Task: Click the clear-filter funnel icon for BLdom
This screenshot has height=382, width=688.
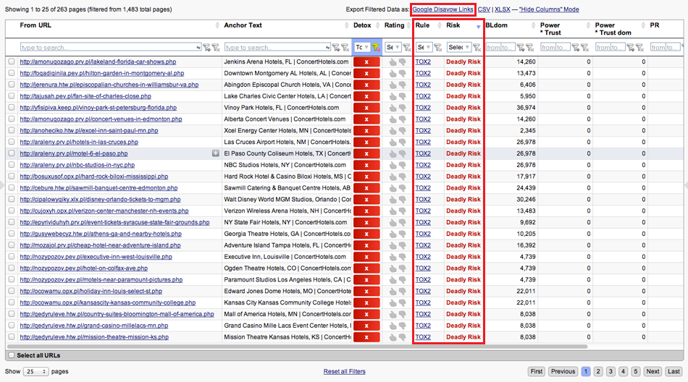Action: pyautogui.click(x=529, y=47)
